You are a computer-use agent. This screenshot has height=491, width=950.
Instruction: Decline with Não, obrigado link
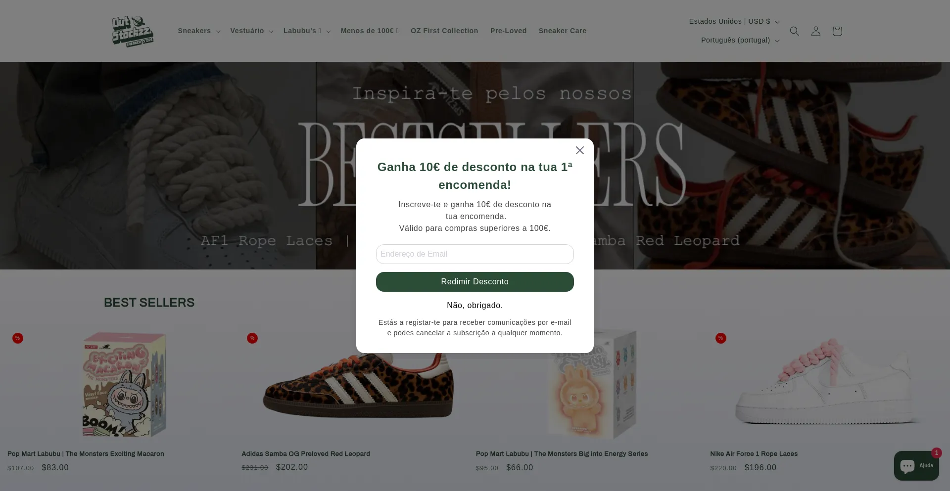pos(475,306)
